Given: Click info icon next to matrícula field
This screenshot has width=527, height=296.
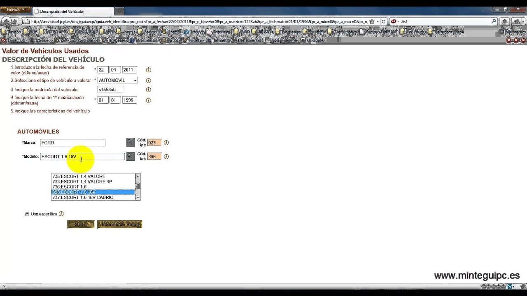Looking at the screenshot, I should pyautogui.click(x=149, y=90).
